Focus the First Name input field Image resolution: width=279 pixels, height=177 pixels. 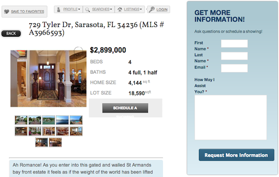[x=234, y=44]
